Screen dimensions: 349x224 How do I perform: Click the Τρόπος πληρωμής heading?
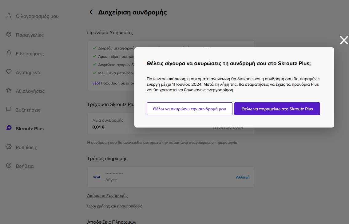click(x=107, y=159)
